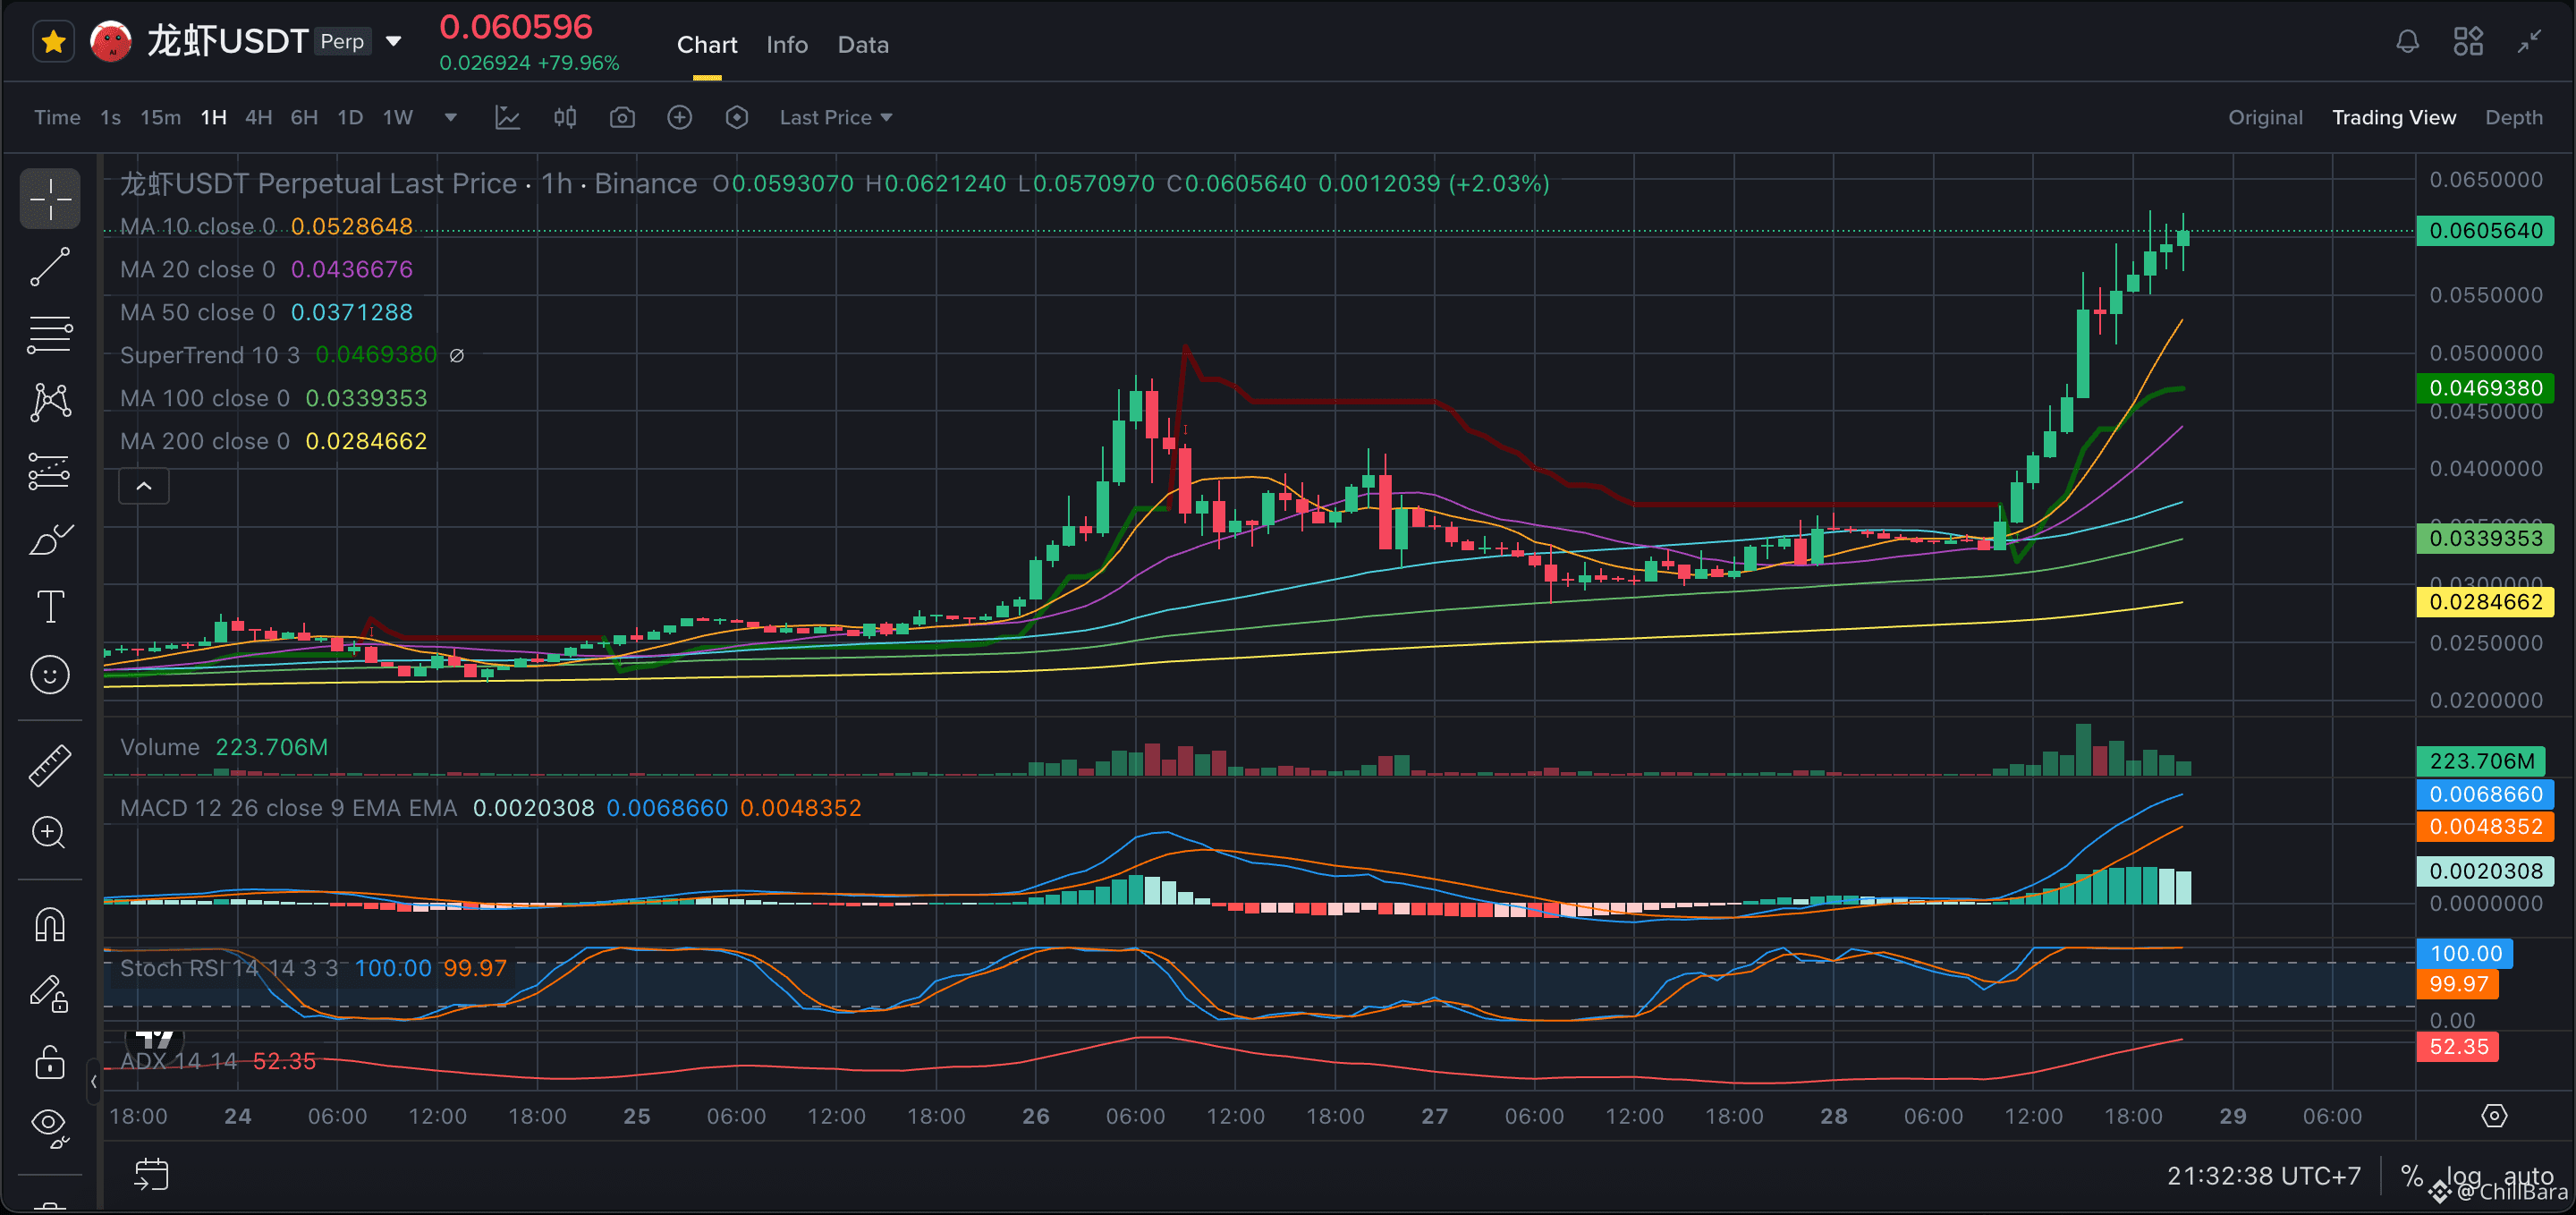Open price alert bell icon

pyautogui.click(x=2407, y=42)
